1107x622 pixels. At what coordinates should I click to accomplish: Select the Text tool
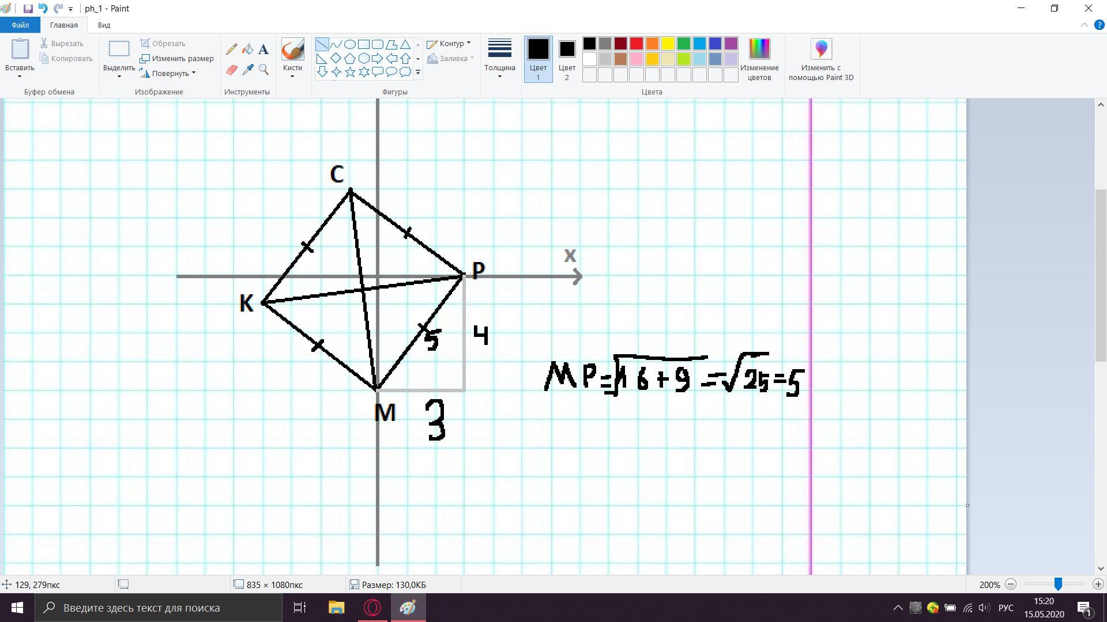pyautogui.click(x=263, y=50)
